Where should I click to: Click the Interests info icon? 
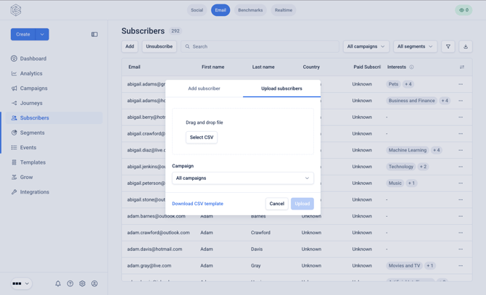tap(411, 67)
